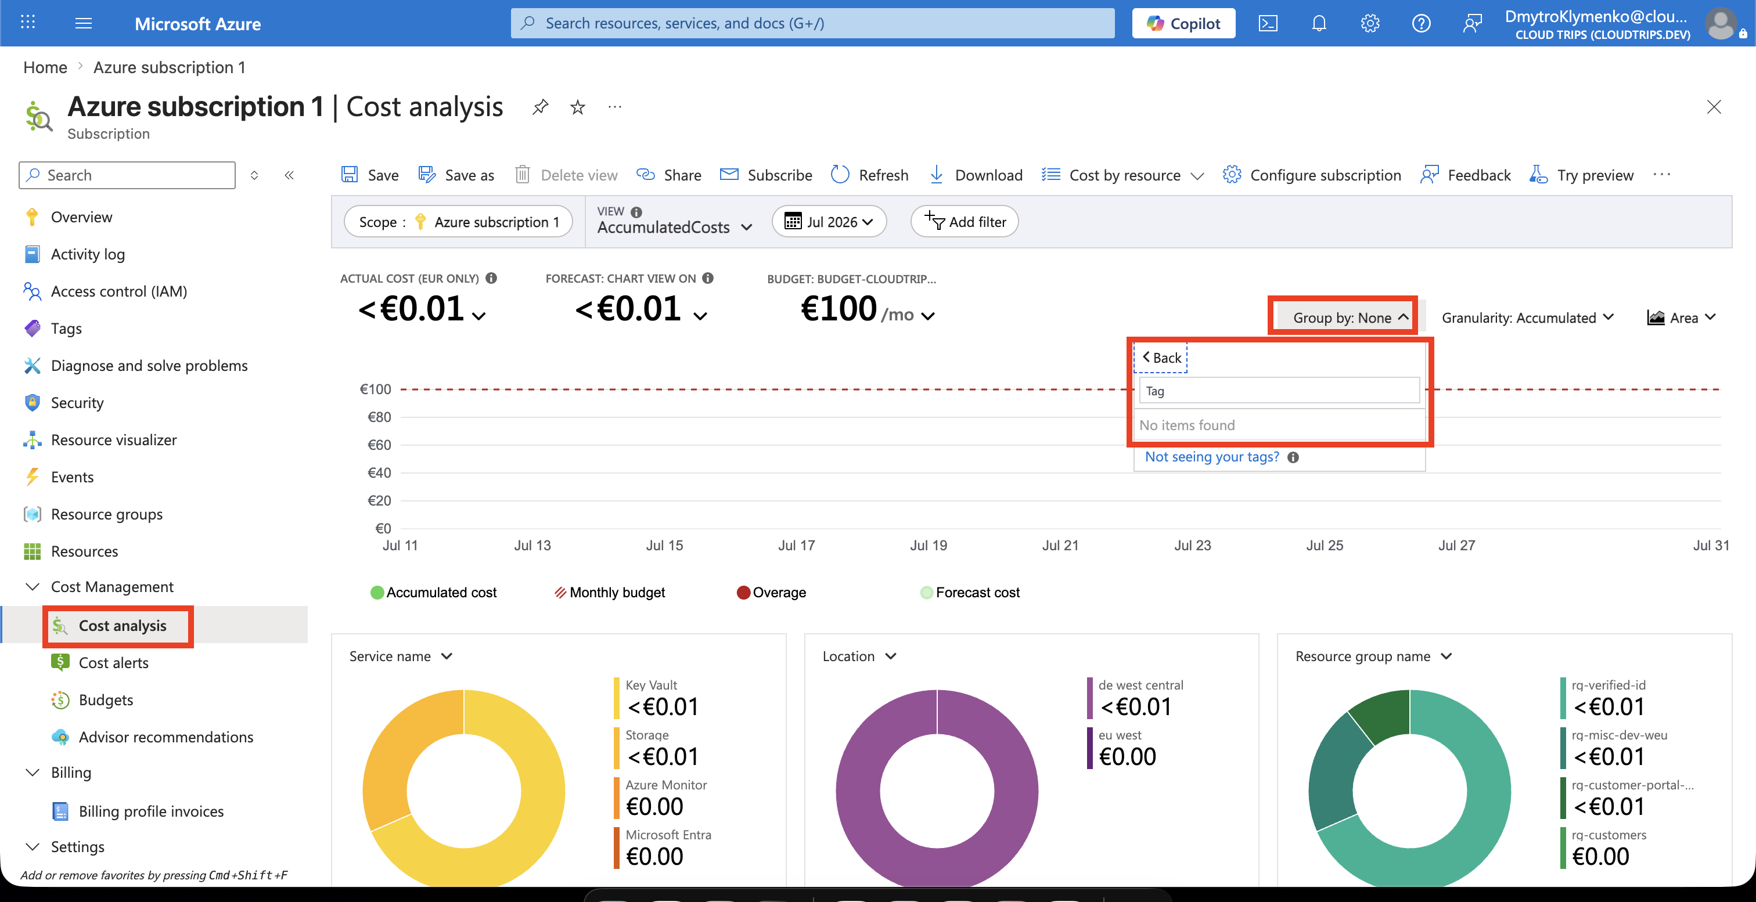
Task: Open the AccumulatedCosts view dropdown
Action: (675, 228)
